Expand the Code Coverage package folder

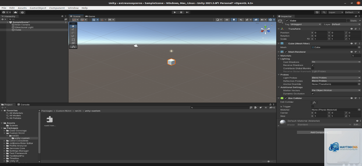point(5,131)
